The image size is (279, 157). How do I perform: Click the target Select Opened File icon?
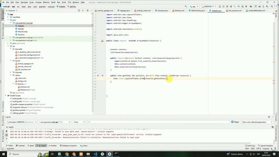tap(79, 10)
